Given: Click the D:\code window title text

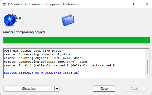Looking at the screenshot, I should (44, 4).
